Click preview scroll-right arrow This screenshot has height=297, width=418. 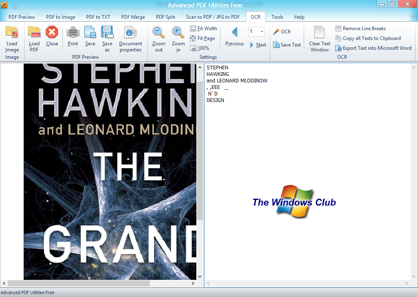coord(193,284)
